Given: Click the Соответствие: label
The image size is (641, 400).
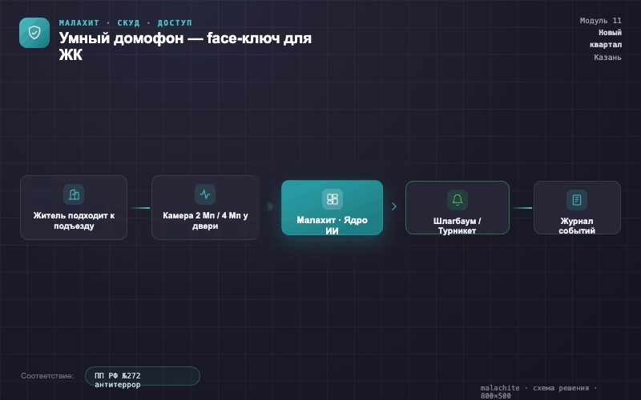Looking at the screenshot, I should pos(47,376).
